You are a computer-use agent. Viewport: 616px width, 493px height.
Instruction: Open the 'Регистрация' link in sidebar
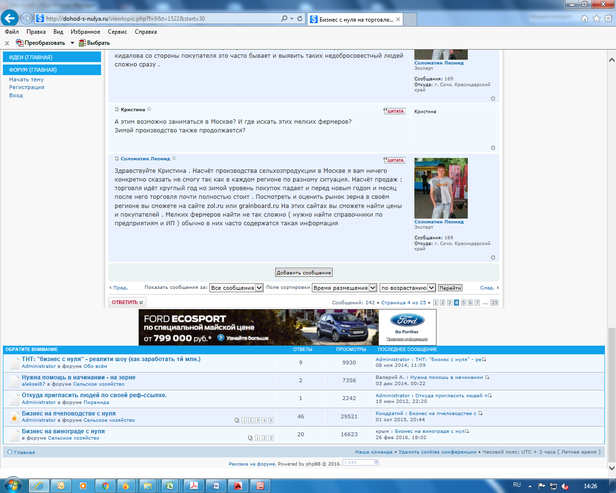point(26,87)
